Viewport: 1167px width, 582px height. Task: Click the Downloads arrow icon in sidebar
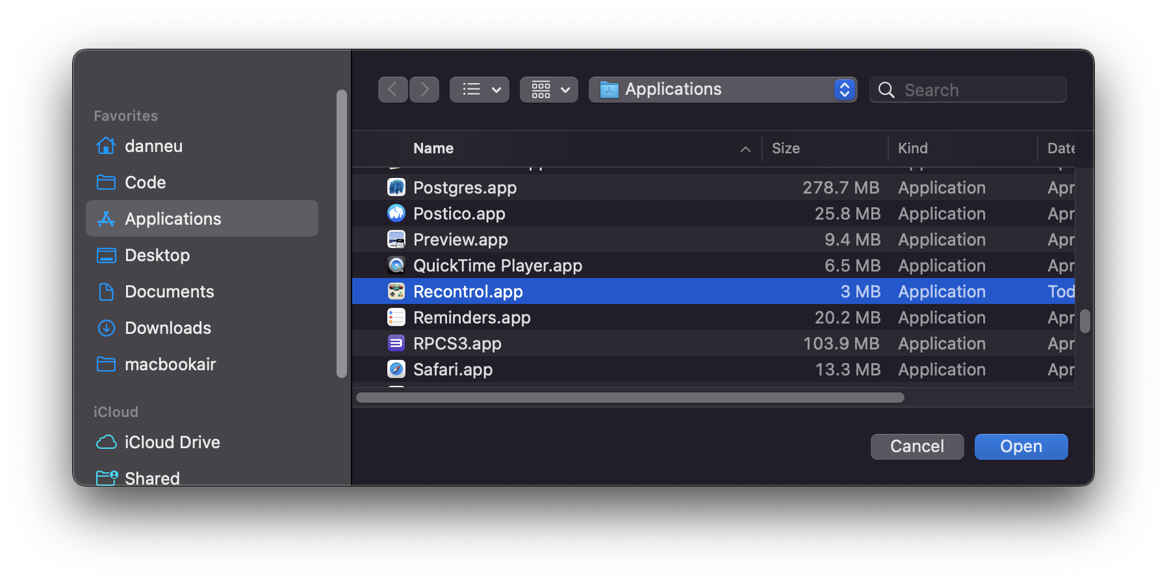click(106, 328)
